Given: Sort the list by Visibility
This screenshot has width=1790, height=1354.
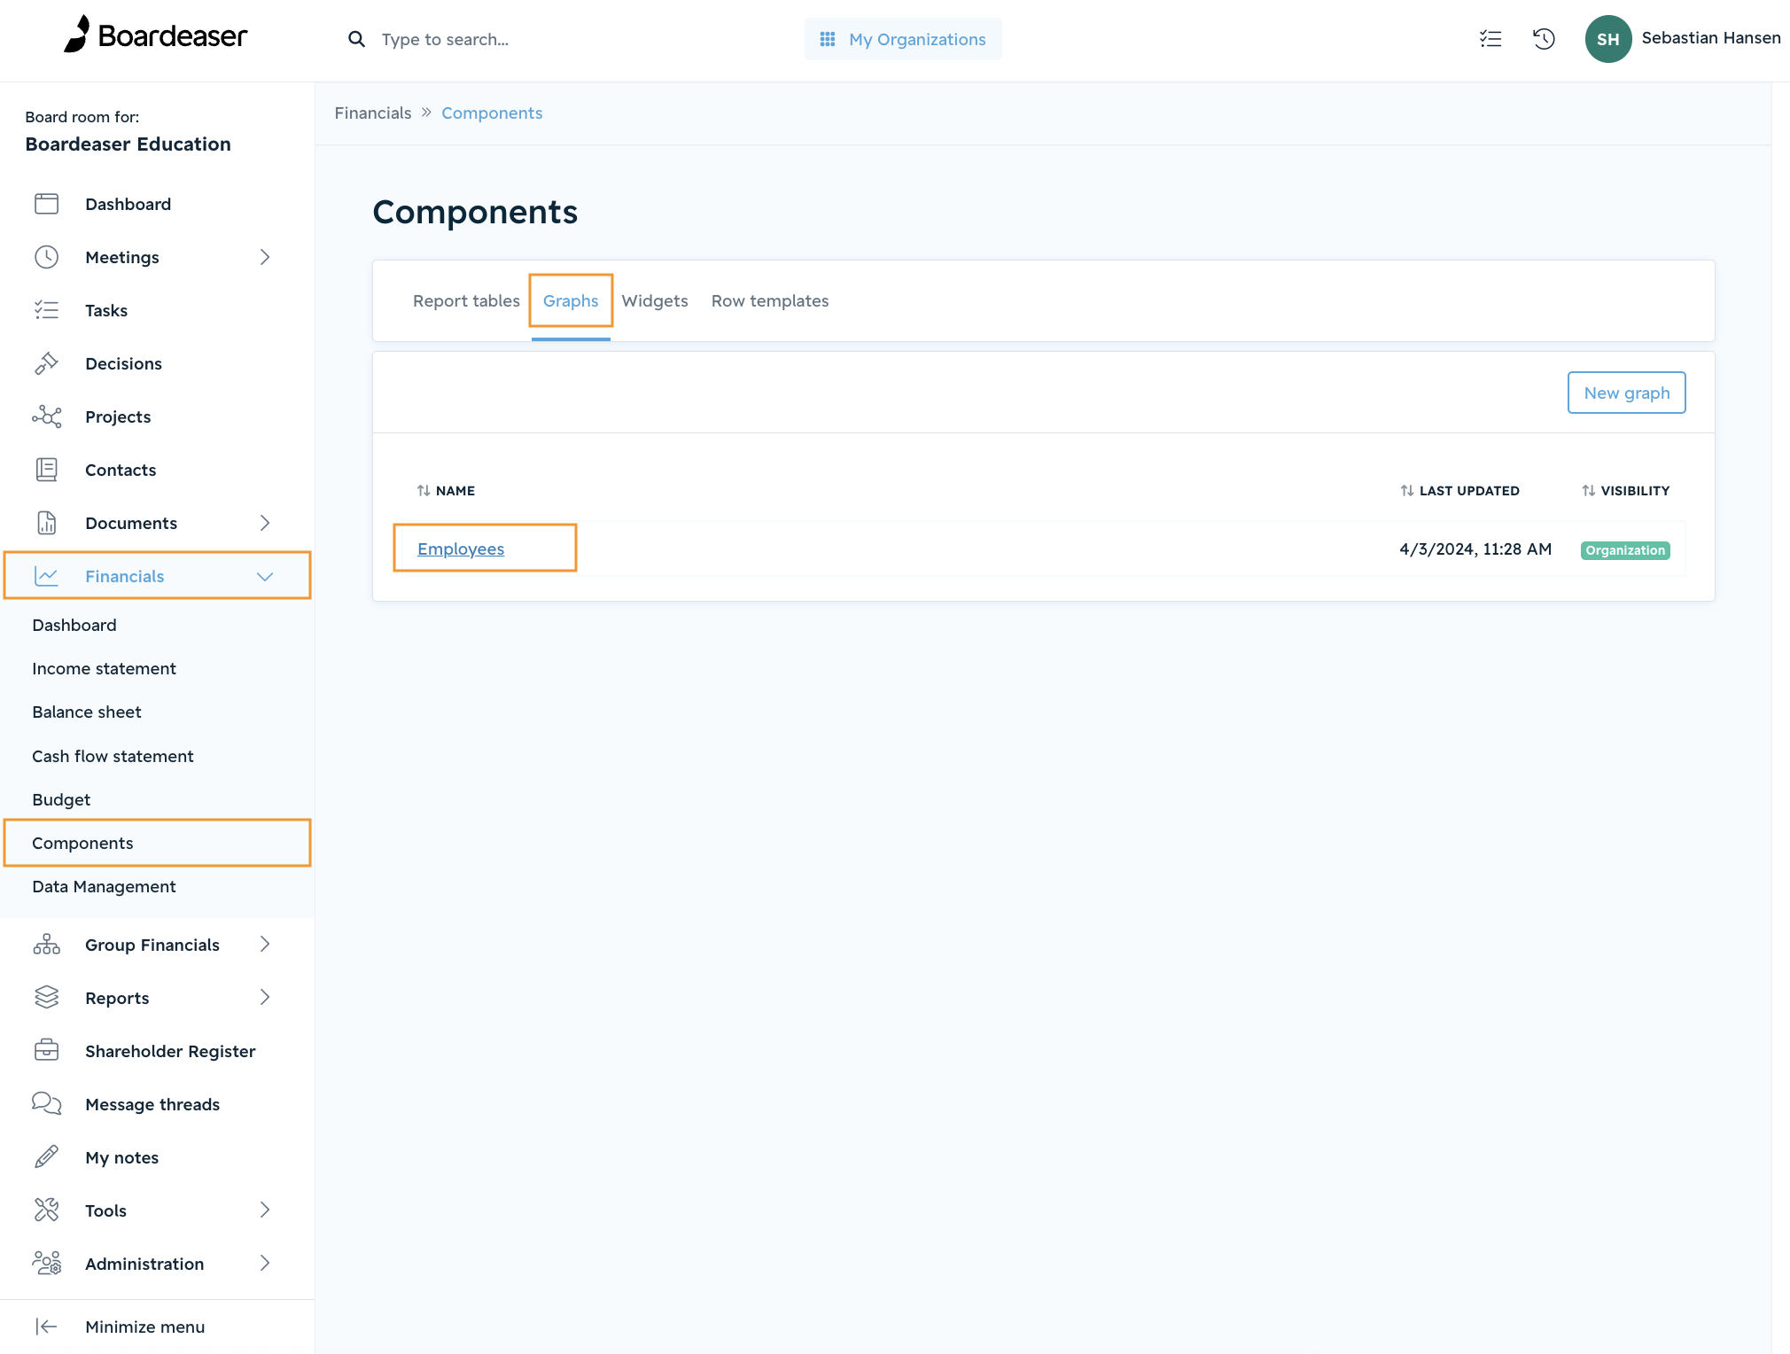Looking at the screenshot, I should tap(1625, 491).
